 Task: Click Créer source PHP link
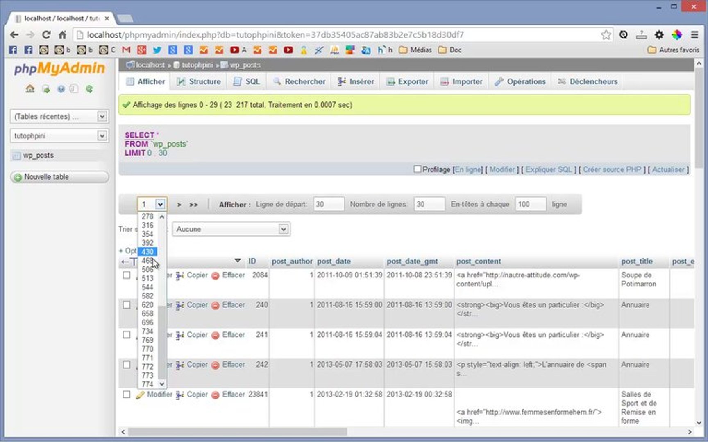click(612, 169)
